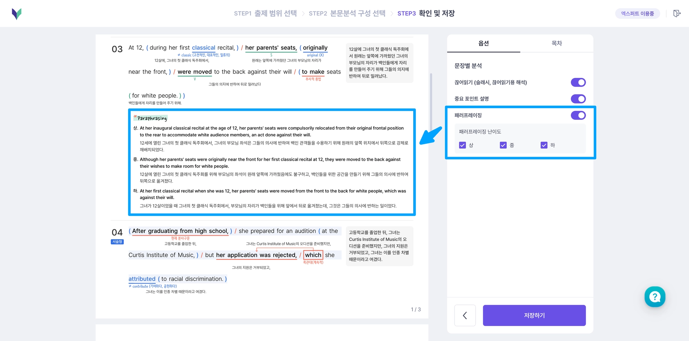Go back with the left arrow button

[x=465, y=315]
